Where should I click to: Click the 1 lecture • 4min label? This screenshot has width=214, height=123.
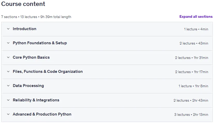pyautogui.click(x=196, y=29)
